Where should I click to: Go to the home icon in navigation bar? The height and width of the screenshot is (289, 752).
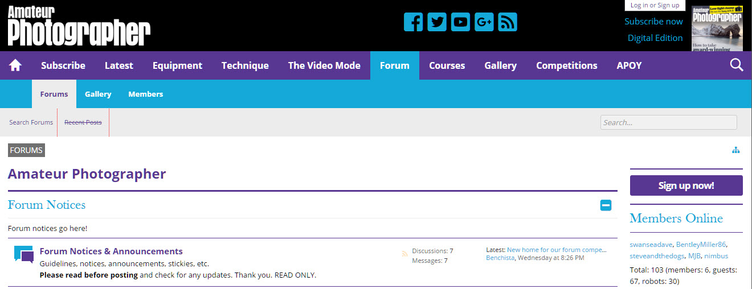coord(15,65)
